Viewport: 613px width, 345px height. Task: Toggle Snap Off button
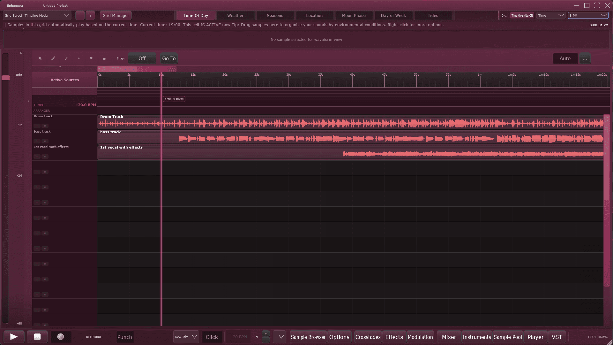[x=142, y=58]
